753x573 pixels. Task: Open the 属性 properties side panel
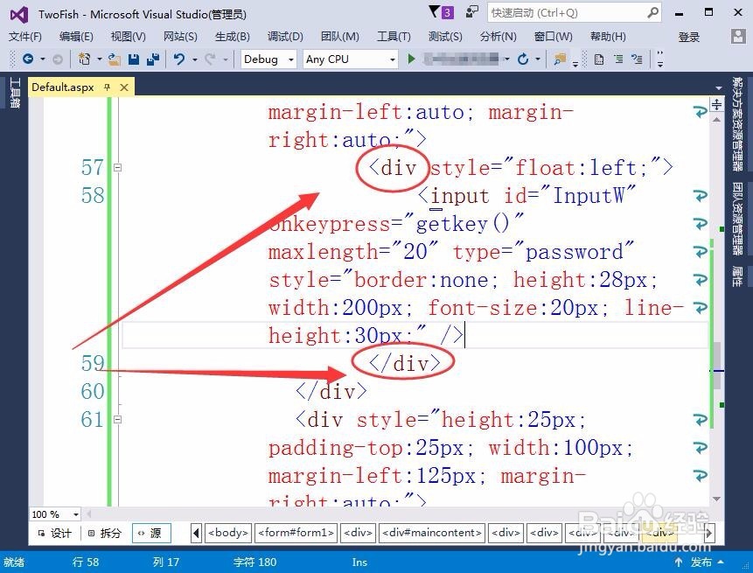[737, 276]
